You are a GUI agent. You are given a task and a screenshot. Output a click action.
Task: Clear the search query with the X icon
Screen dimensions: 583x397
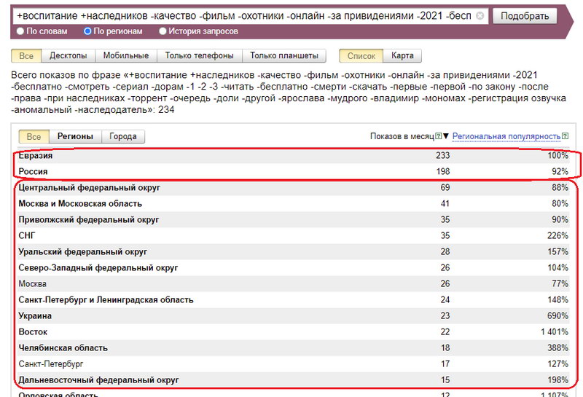[x=480, y=15]
